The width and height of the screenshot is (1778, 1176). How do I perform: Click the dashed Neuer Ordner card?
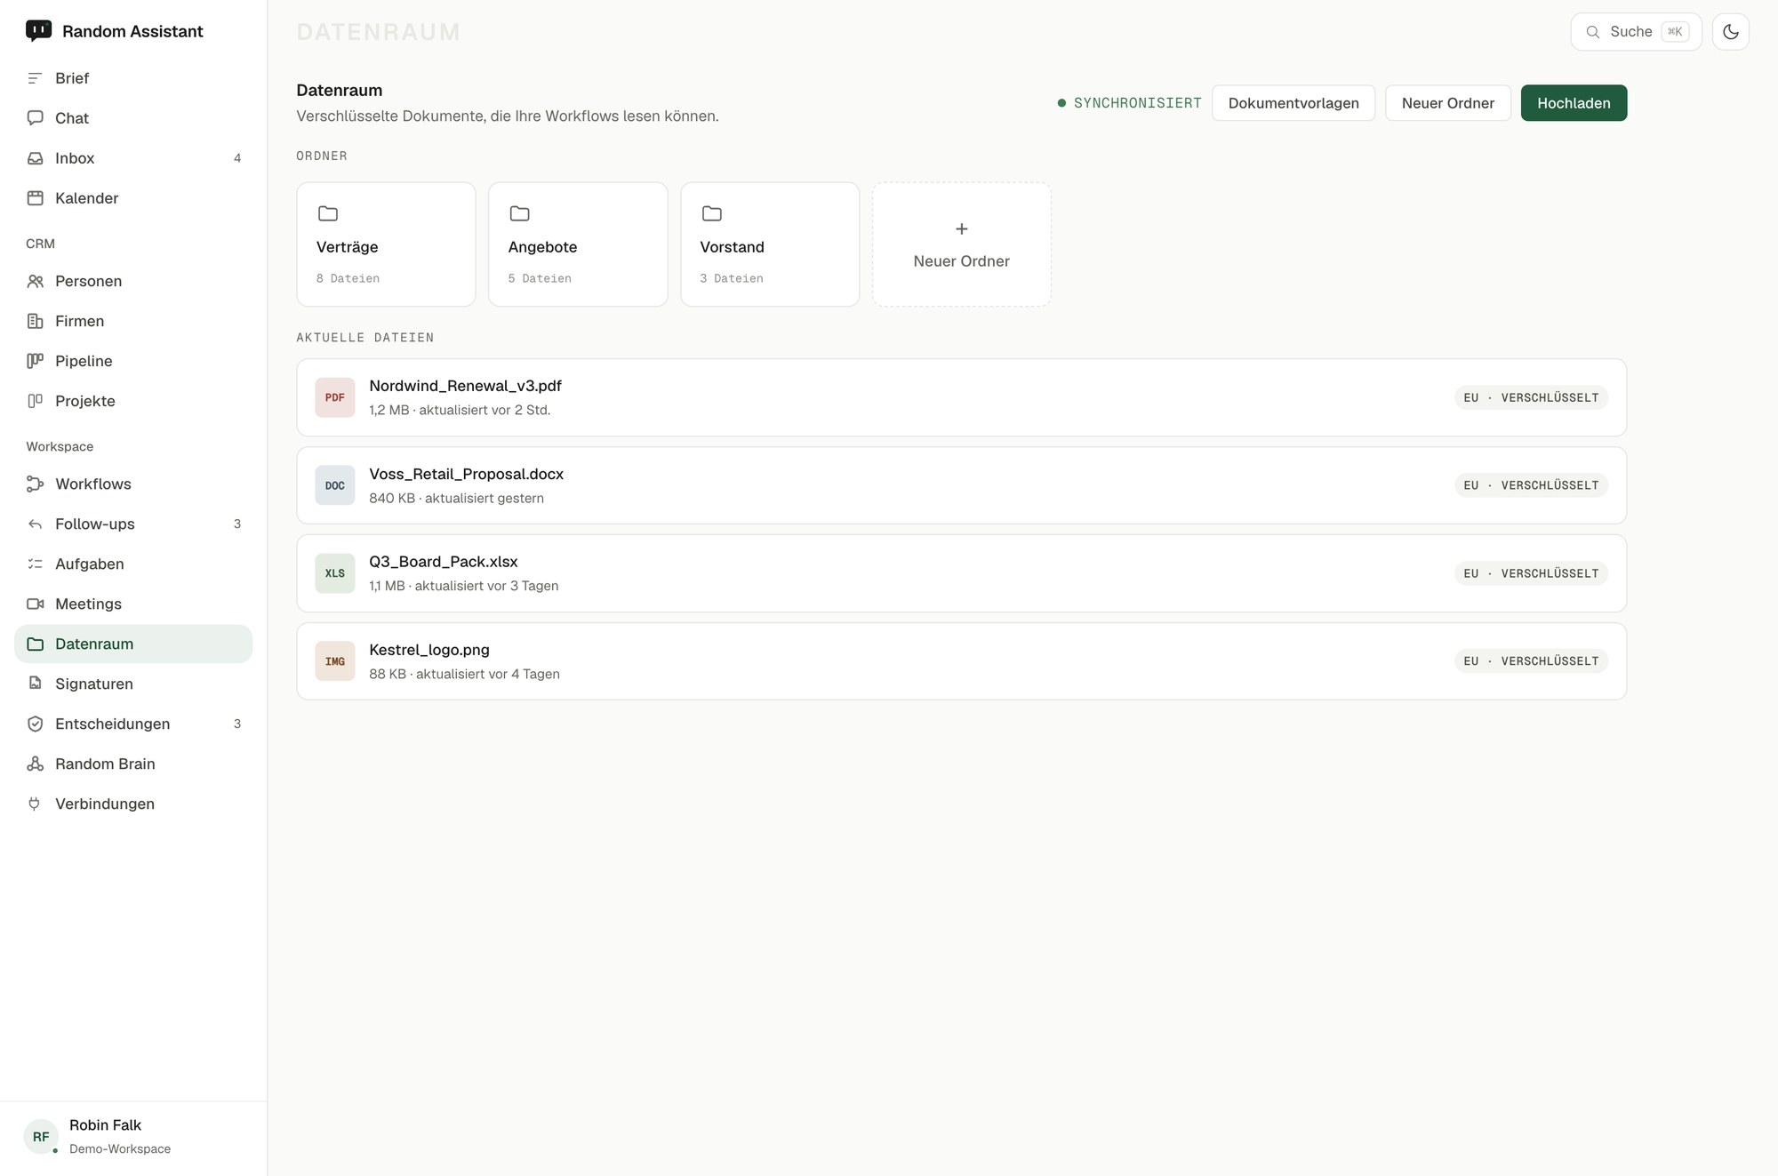[x=961, y=244]
